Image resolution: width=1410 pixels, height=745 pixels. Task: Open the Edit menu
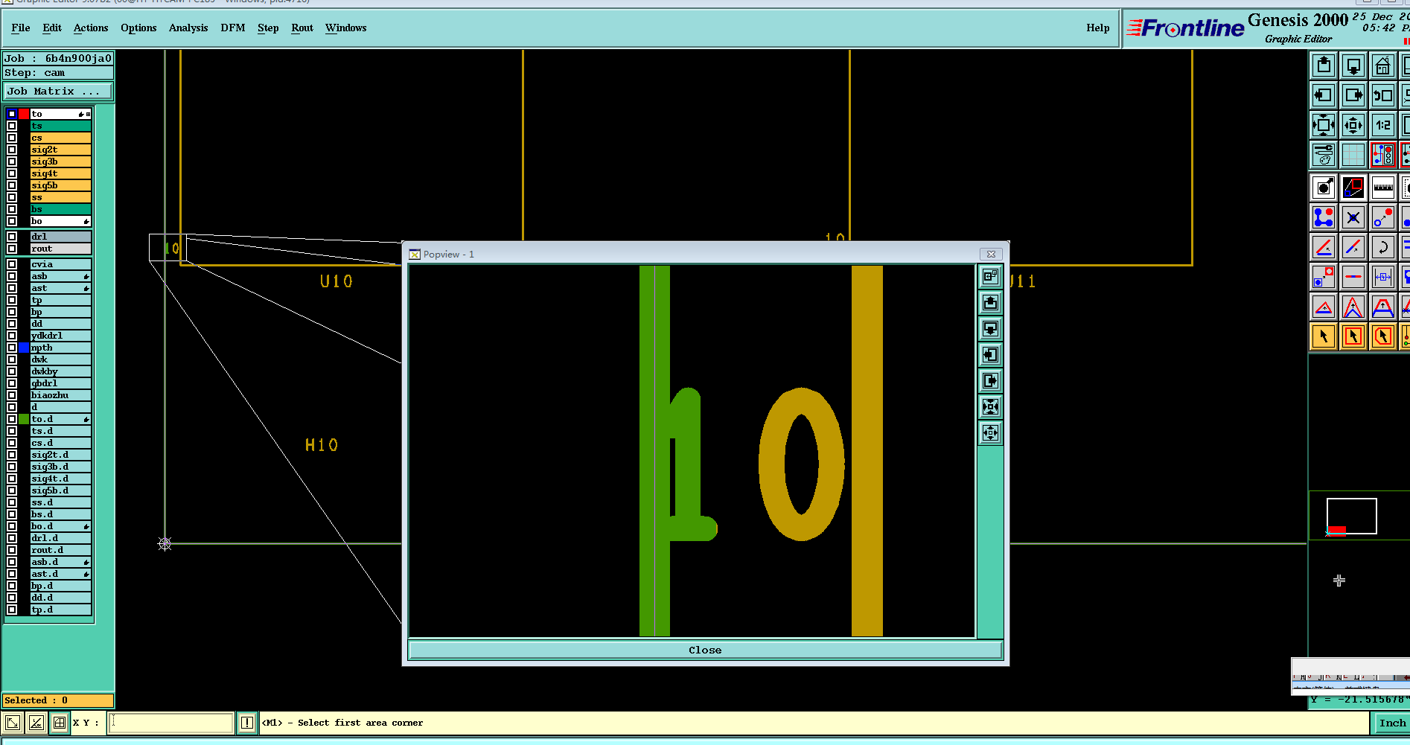point(52,28)
